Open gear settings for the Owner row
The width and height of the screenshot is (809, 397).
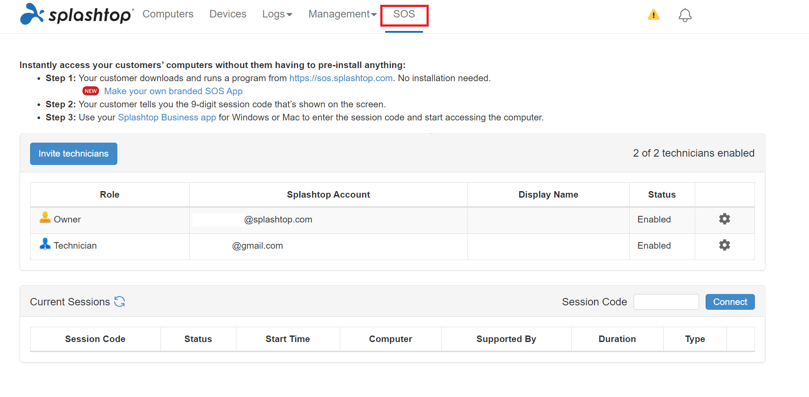pos(724,219)
